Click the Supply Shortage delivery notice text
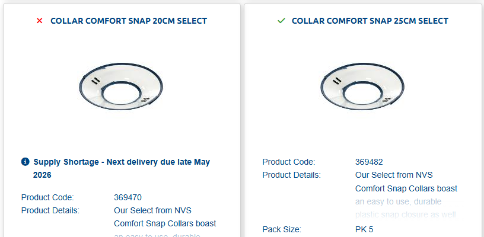This screenshot has width=484, height=237. click(x=122, y=168)
